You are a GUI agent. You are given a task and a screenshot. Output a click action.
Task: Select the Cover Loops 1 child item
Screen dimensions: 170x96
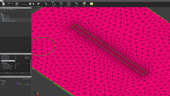(7, 19)
